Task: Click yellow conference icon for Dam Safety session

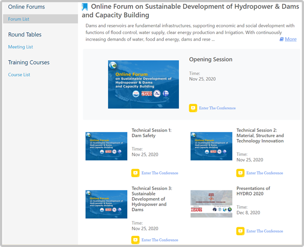Action: click(x=135, y=173)
